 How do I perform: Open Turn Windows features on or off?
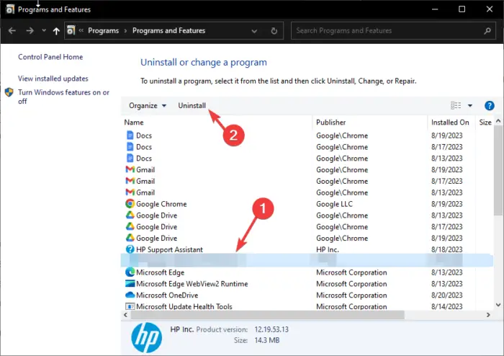63,97
